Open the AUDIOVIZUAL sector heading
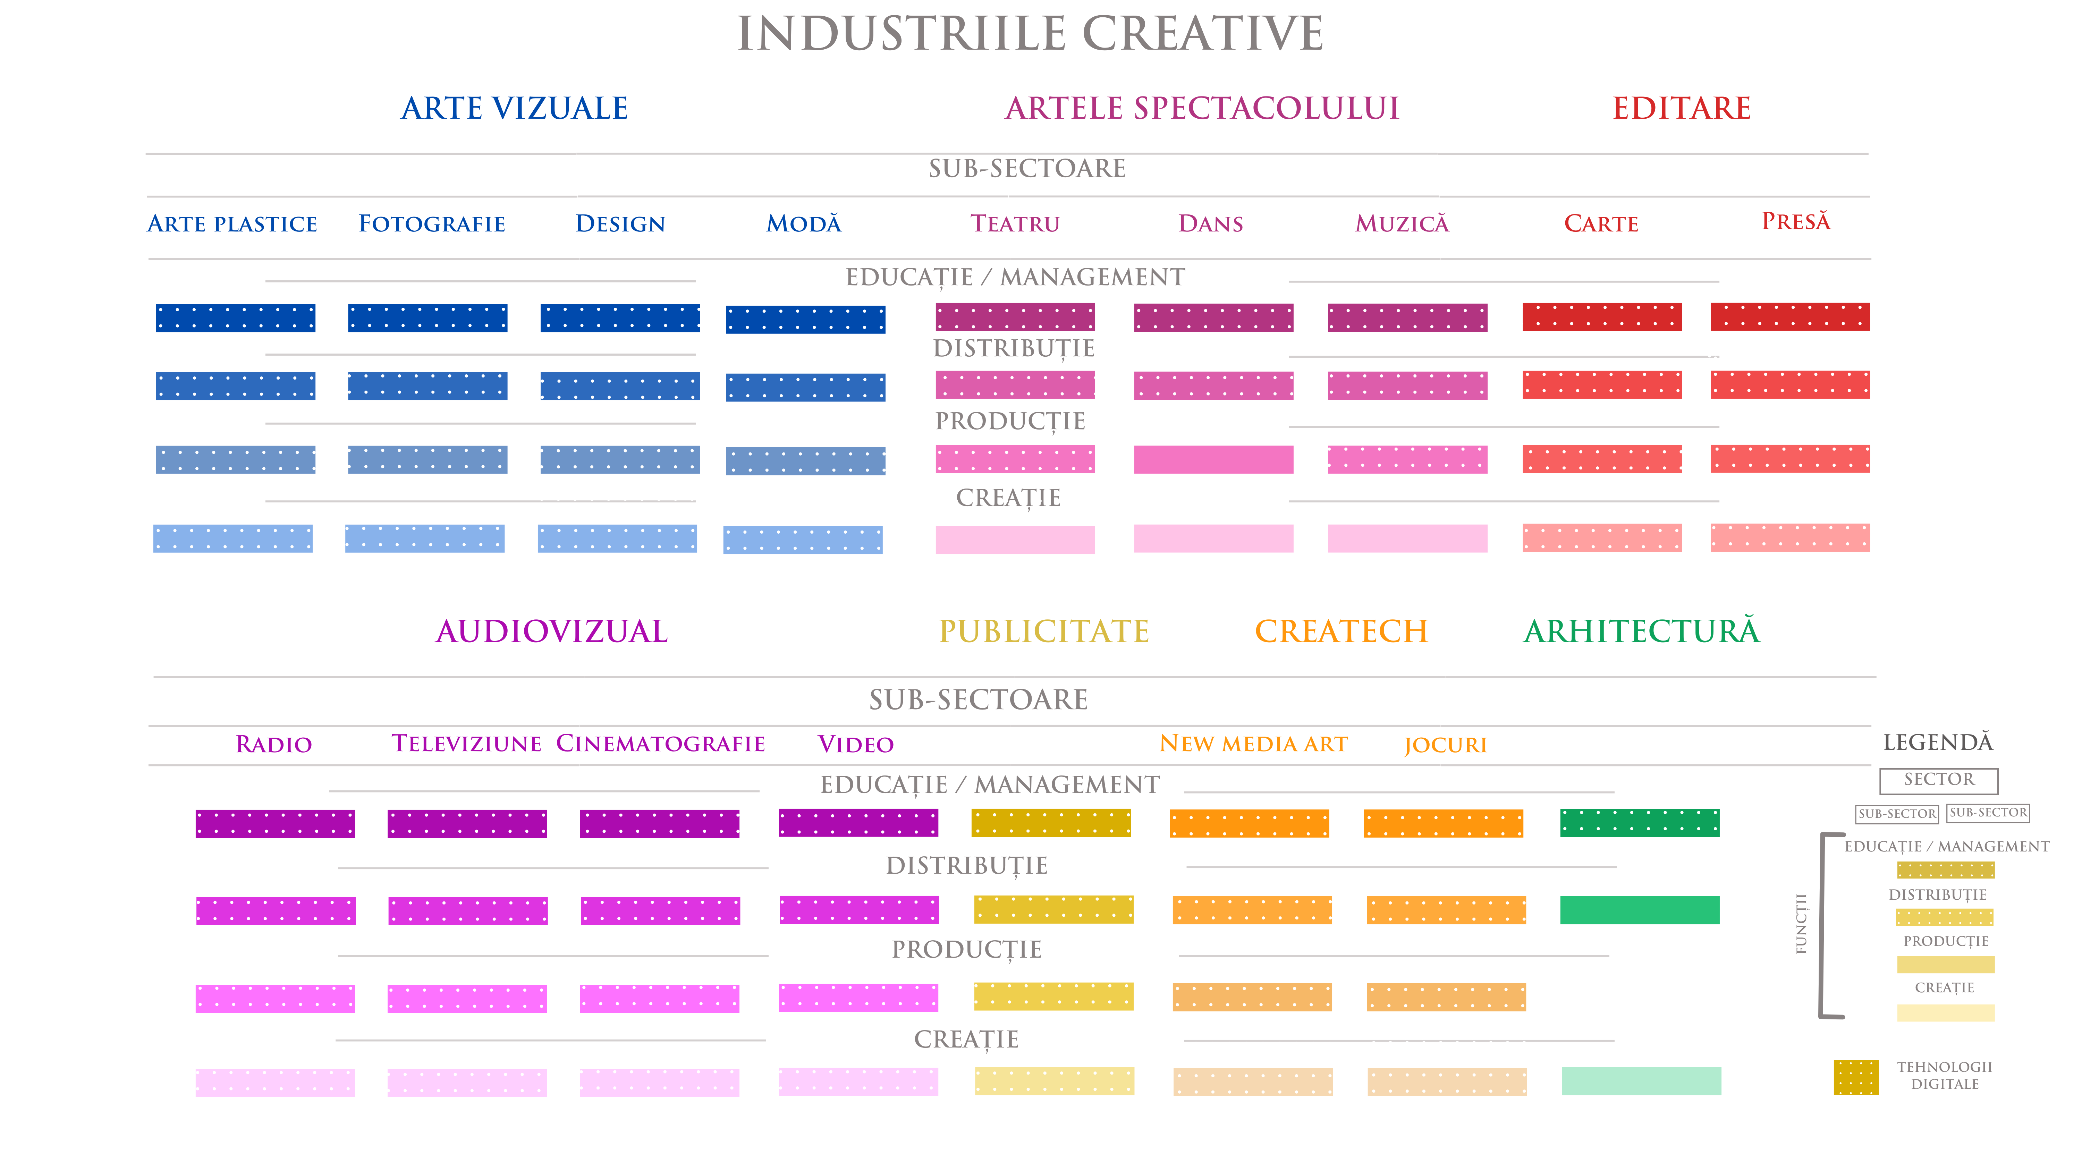This screenshot has height=1171, width=2082. 551,632
